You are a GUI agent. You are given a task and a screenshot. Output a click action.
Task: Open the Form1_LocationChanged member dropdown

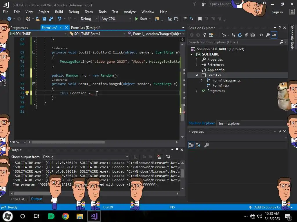[x=156, y=34]
